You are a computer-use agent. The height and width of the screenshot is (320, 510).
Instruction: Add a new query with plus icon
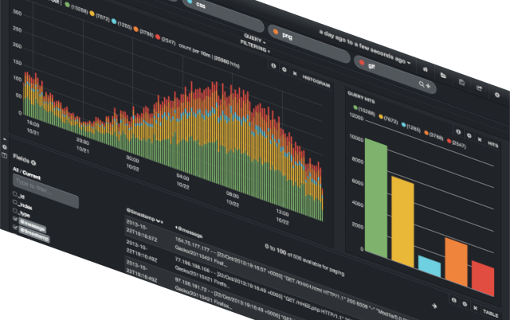pos(428,86)
